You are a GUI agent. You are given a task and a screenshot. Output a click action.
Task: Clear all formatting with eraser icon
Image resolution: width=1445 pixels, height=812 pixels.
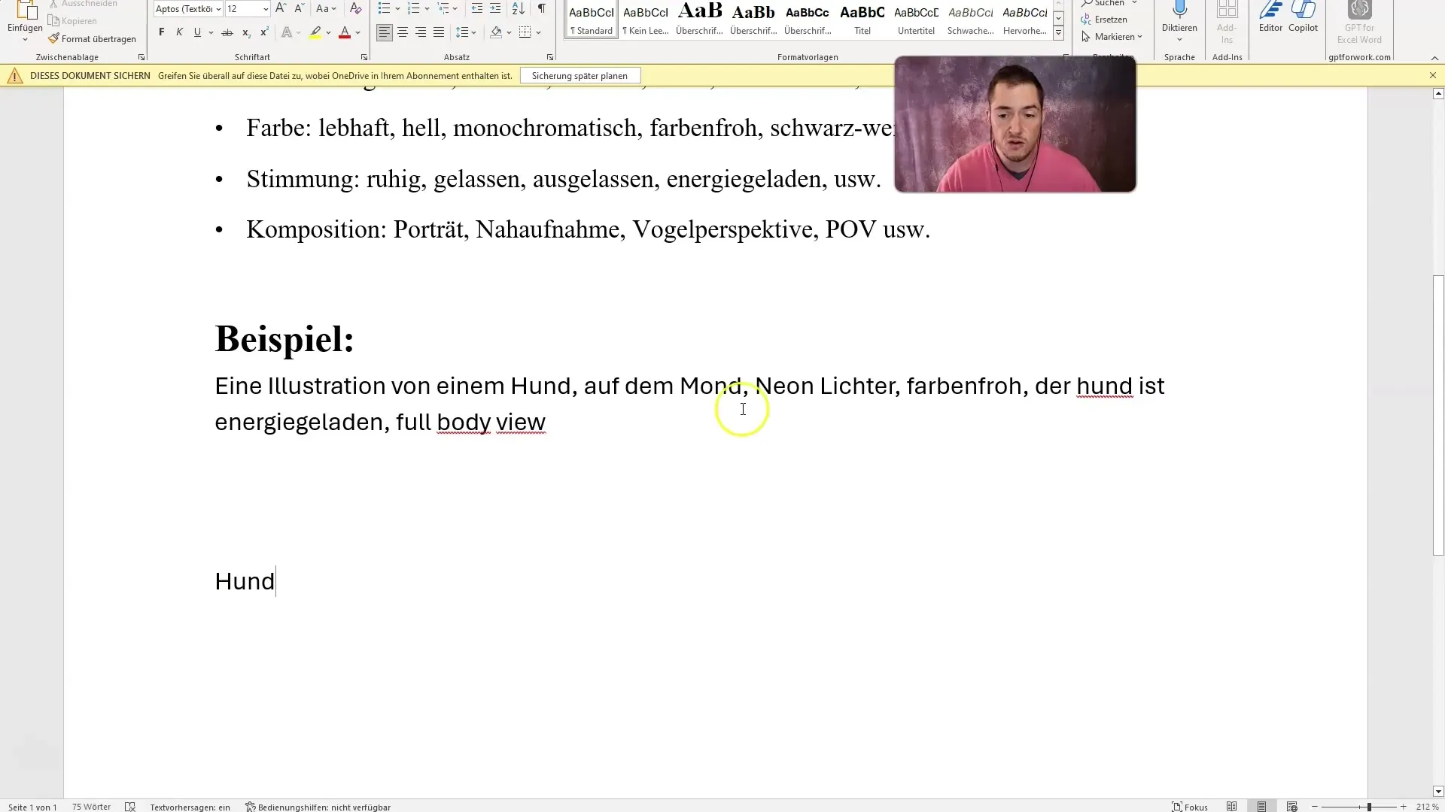(x=356, y=9)
